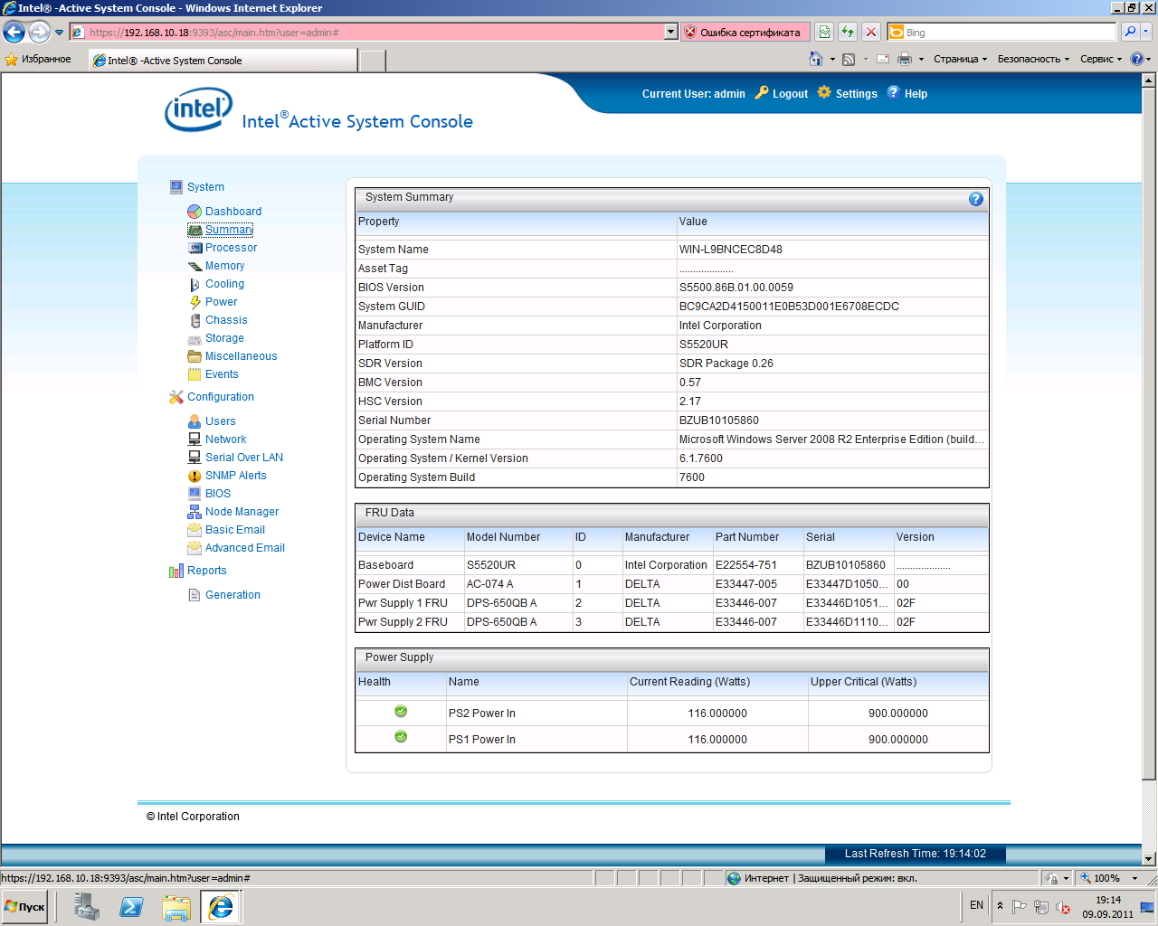
Task: Expand the address bar URL dropdown
Action: (x=670, y=32)
